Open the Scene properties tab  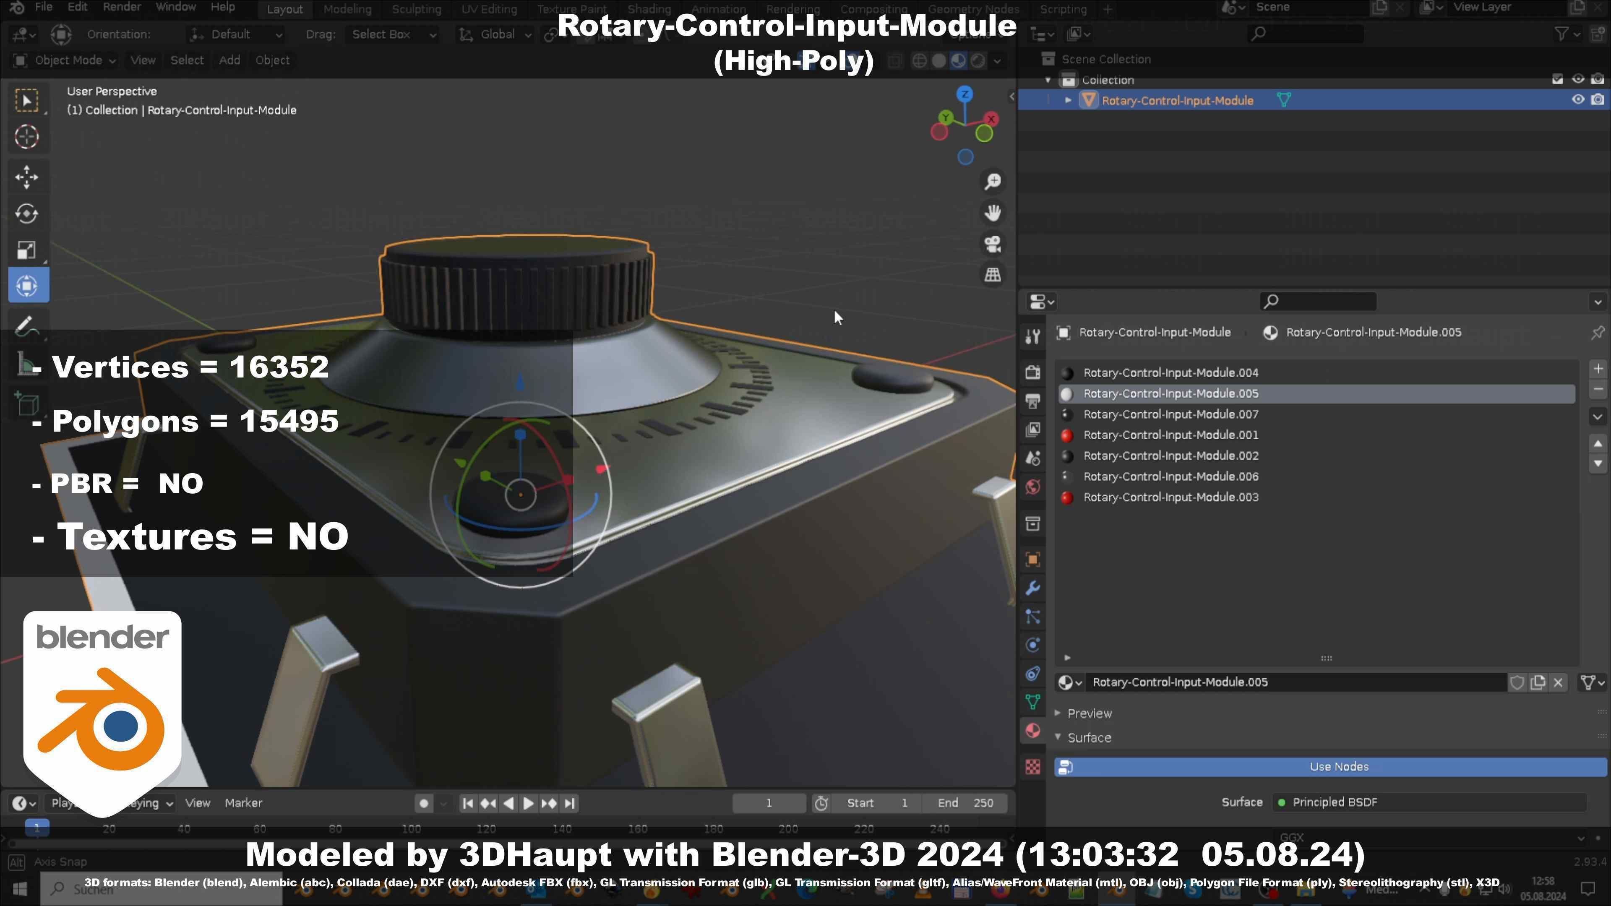tap(1033, 458)
